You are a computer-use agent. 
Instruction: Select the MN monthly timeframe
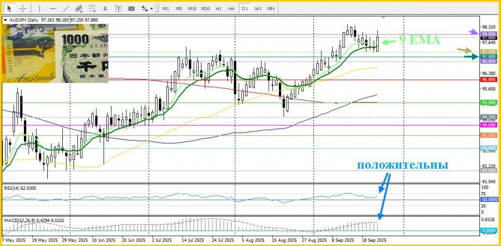(271, 8)
